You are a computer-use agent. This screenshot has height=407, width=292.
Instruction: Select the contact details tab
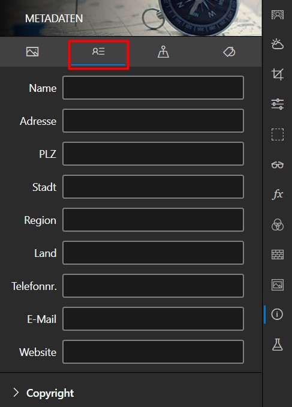tap(98, 52)
